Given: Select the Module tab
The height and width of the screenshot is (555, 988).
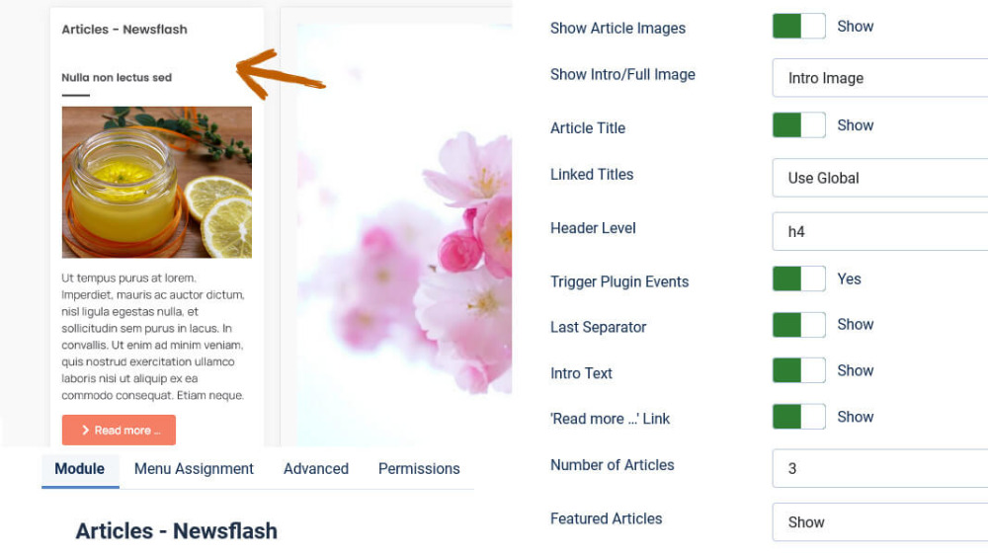Looking at the screenshot, I should pyautogui.click(x=80, y=469).
